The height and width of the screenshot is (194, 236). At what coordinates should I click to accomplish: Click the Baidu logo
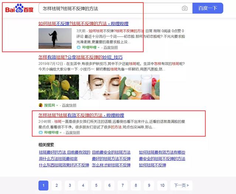(19, 8)
